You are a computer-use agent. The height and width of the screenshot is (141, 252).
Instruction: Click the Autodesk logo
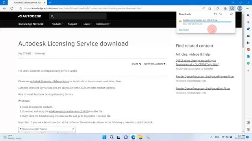click(30, 16)
